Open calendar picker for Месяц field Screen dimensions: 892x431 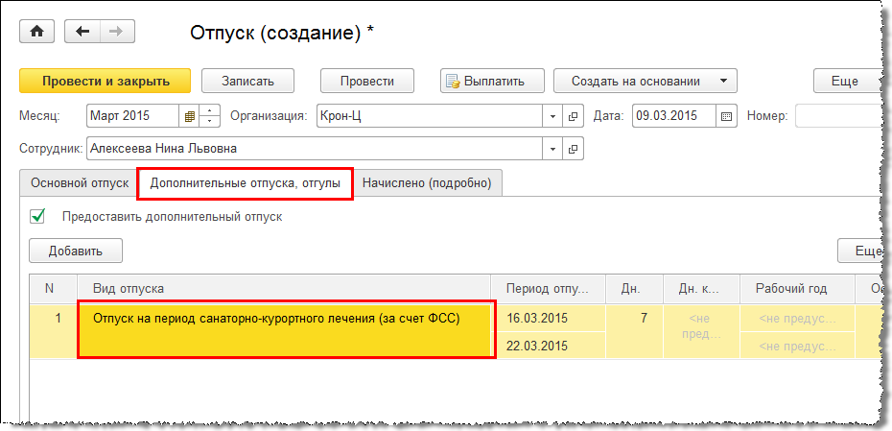[x=190, y=116]
